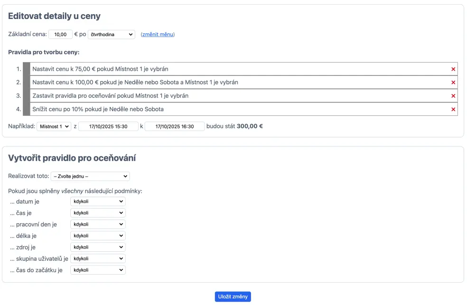467x305 pixels.
Task: Select the drag handle of rule 3
Action: (27, 95)
